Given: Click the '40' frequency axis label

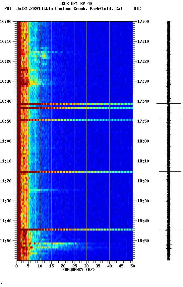Looking at the screenshot, I should (109, 266).
